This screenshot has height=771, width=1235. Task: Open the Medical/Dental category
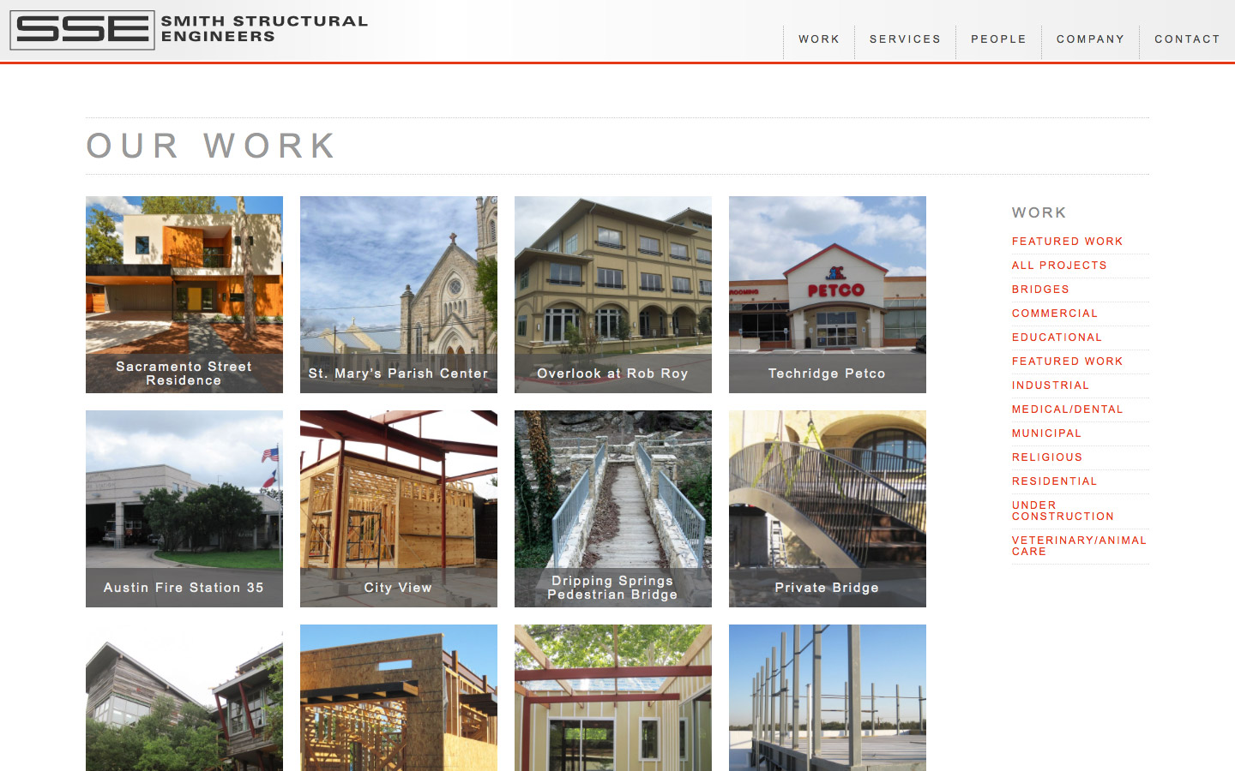tap(1067, 409)
